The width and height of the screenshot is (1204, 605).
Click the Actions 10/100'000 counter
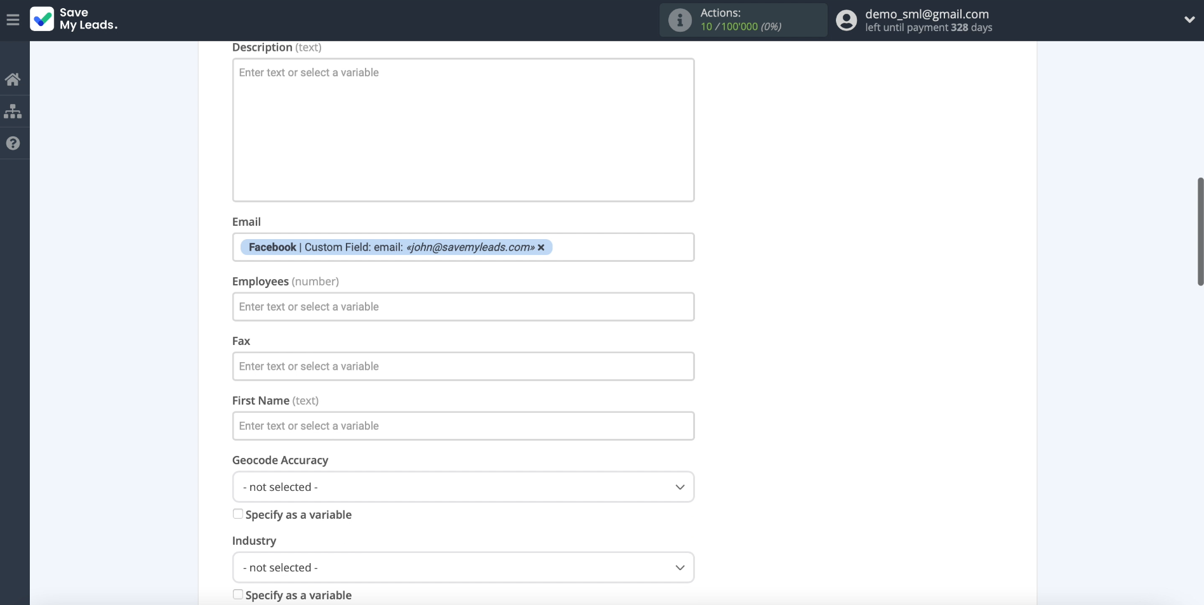pos(740,27)
